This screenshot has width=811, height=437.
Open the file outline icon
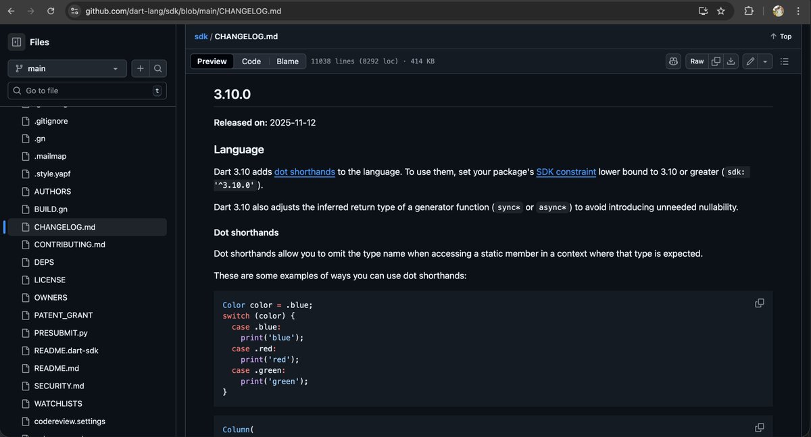[x=784, y=61]
